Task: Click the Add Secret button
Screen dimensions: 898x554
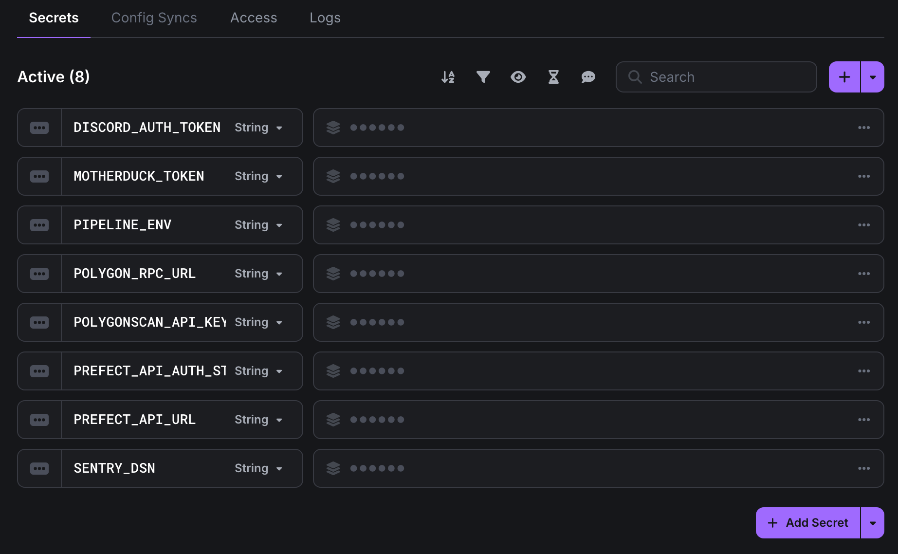Action: tap(808, 523)
